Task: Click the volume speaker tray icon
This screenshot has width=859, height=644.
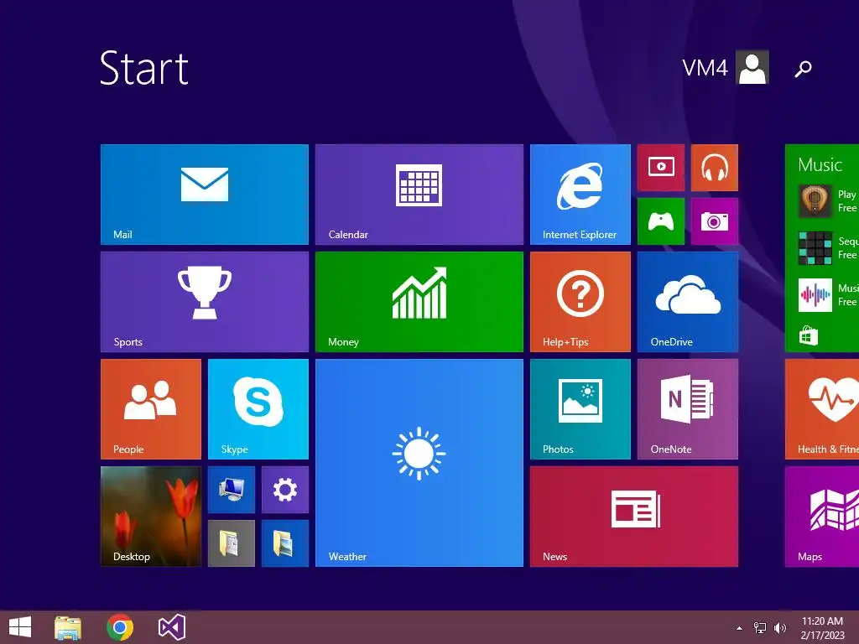Action: coord(779,628)
